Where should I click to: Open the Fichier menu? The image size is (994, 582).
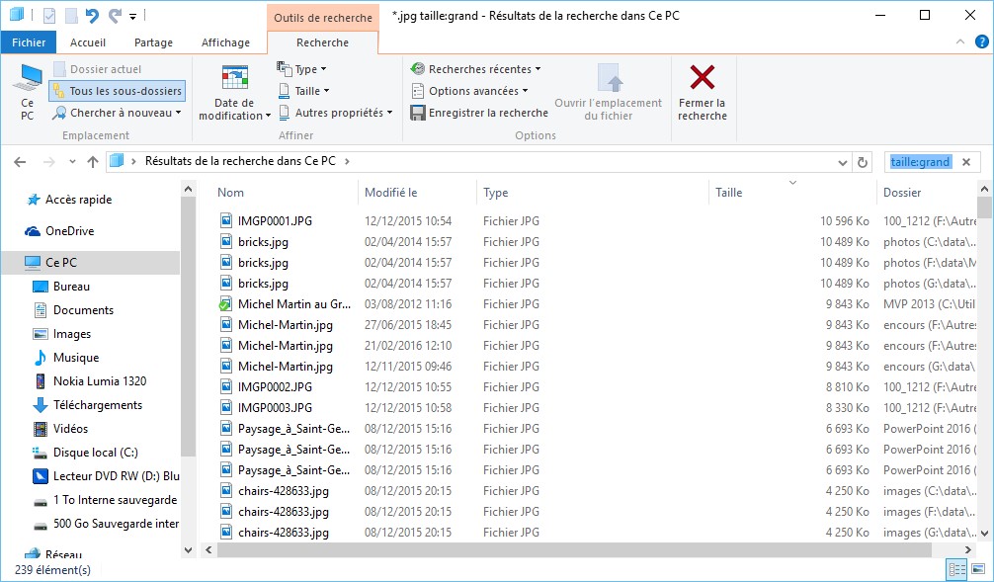[x=29, y=42]
